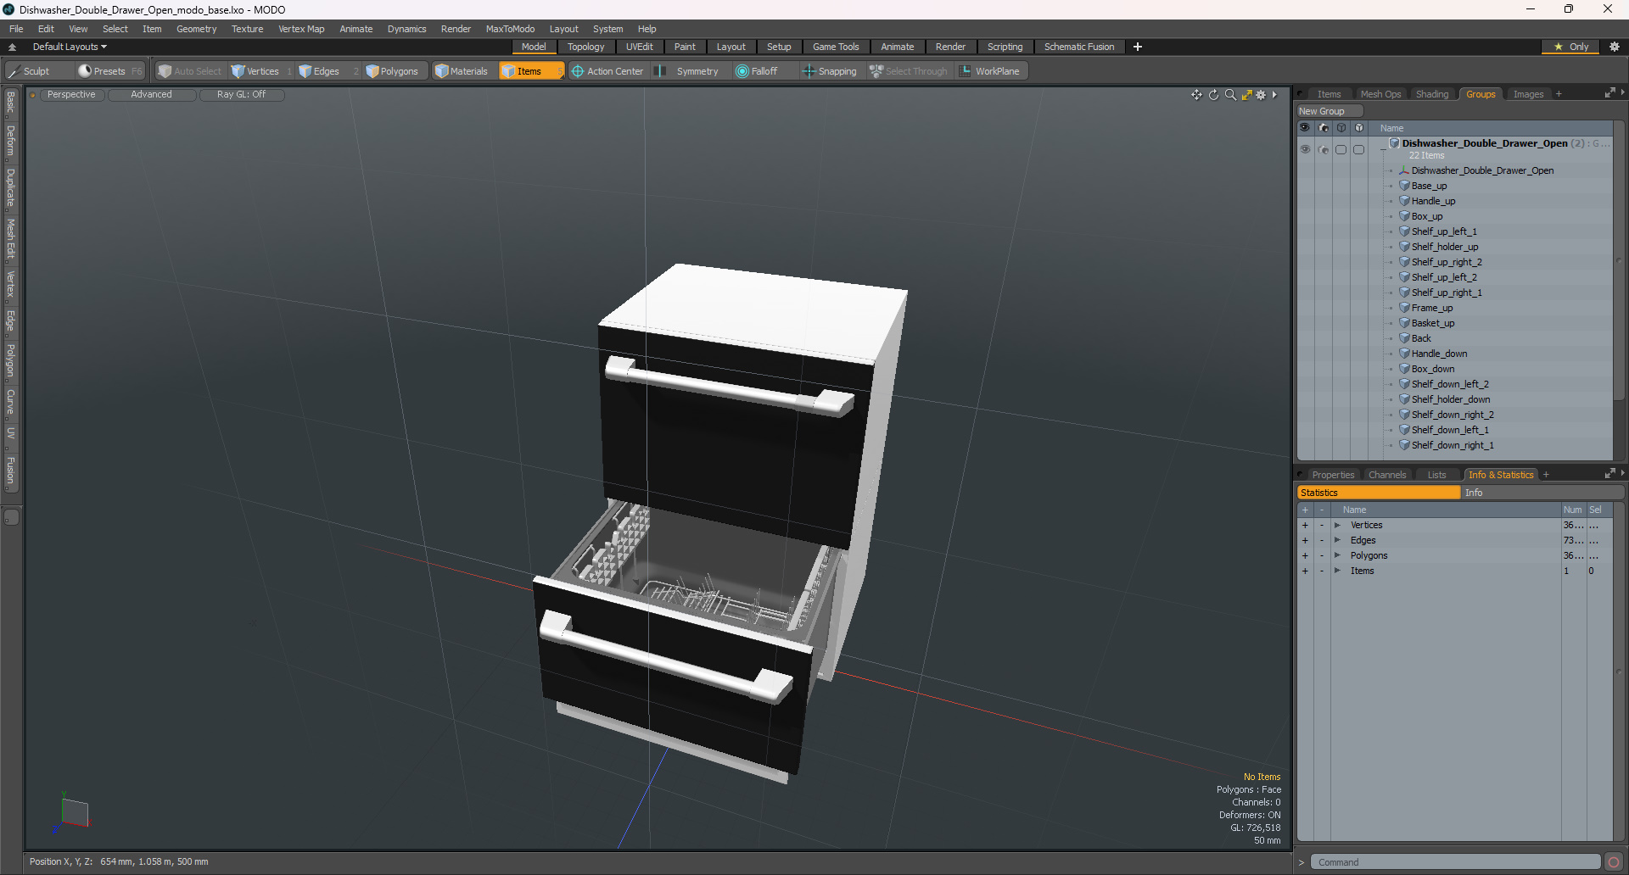Click the viewport rotate icon
Viewport: 1629px width, 875px height.
click(x=1213, y=95)
